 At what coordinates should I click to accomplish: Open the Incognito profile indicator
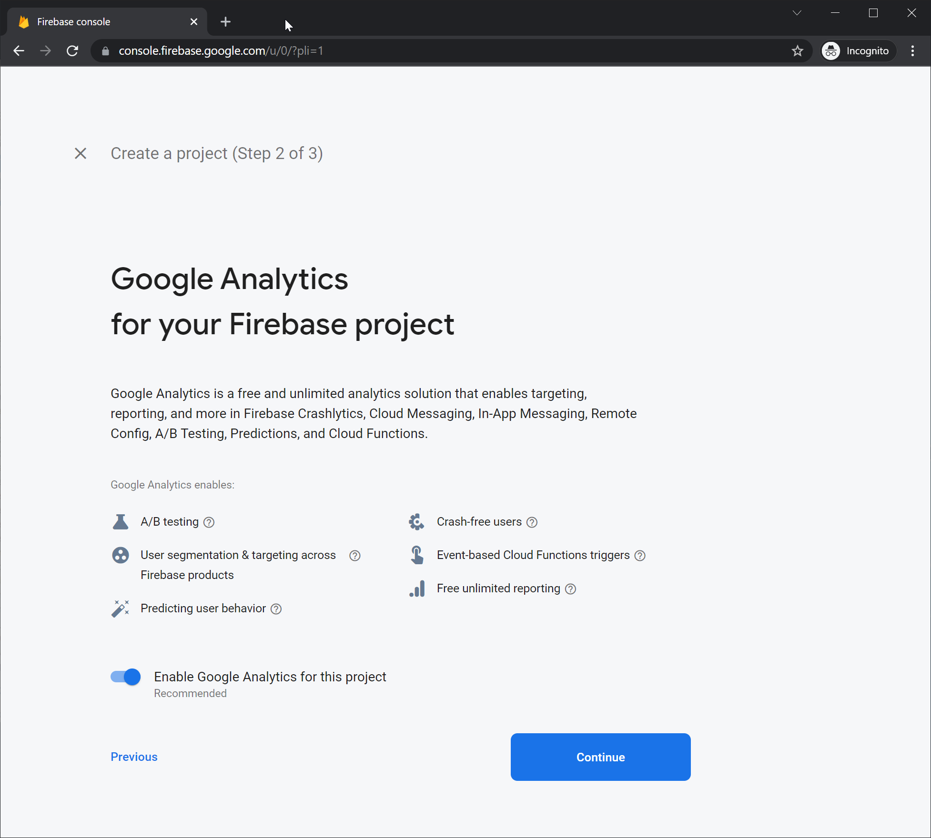[x=858, y=51]
